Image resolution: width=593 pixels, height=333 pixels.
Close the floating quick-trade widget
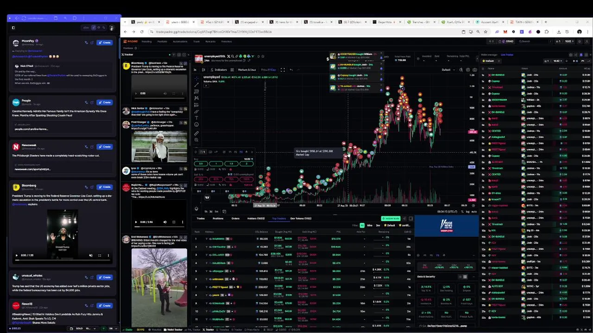[252, 152]
